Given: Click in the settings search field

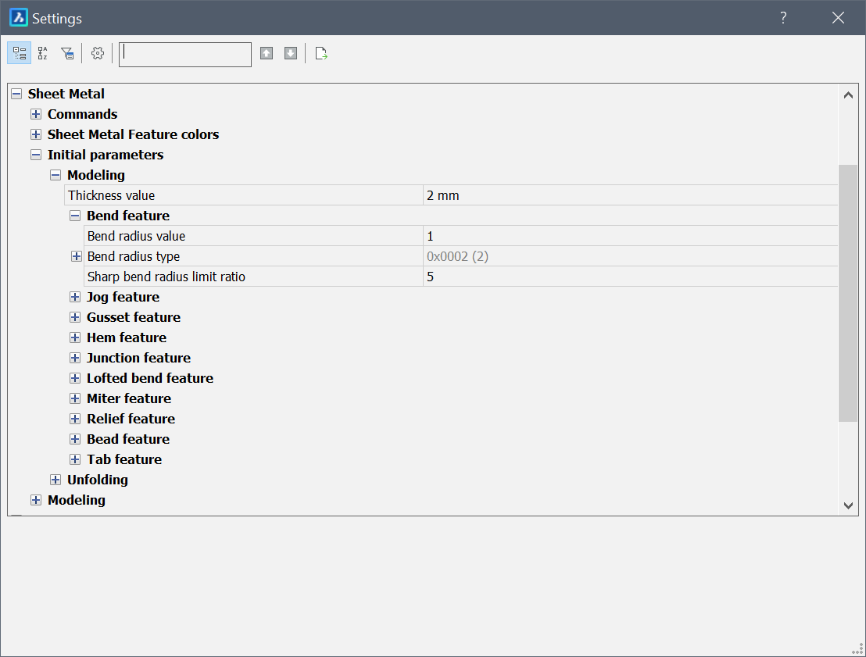Looking at the screenshot, I should coord(185,54).
